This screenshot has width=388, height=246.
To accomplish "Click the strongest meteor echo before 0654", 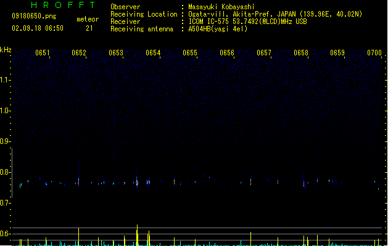I will pyautogui.click(x=137, y=183).
